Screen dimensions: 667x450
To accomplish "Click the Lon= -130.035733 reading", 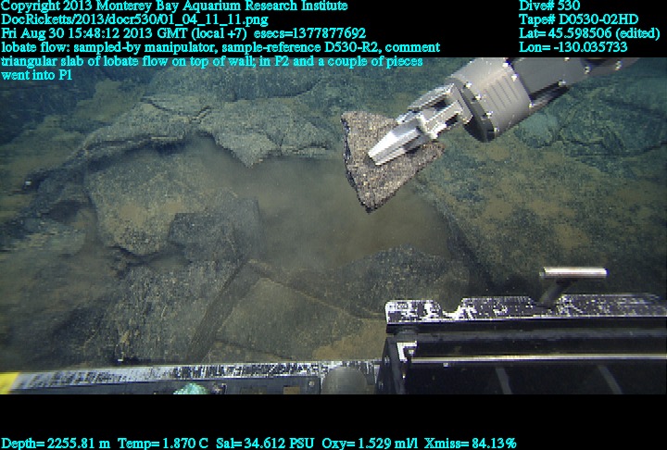I will tap(573, 47).
